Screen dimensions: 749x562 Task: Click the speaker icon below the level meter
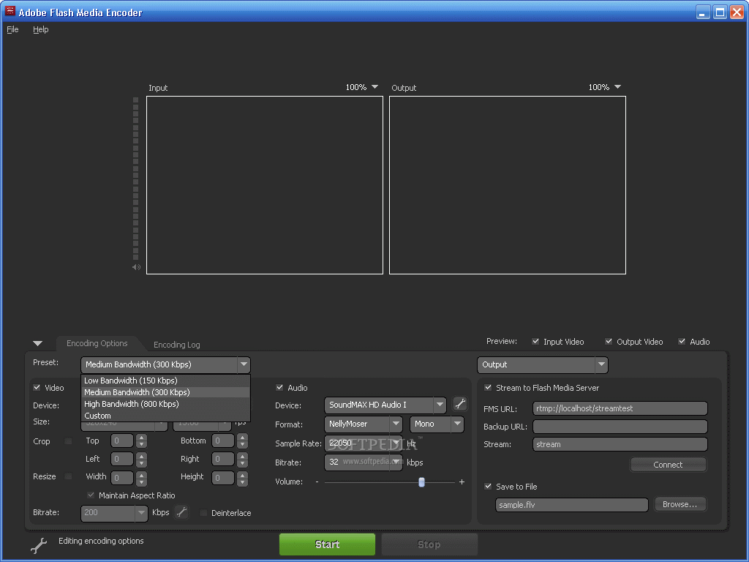pos(136,268)
